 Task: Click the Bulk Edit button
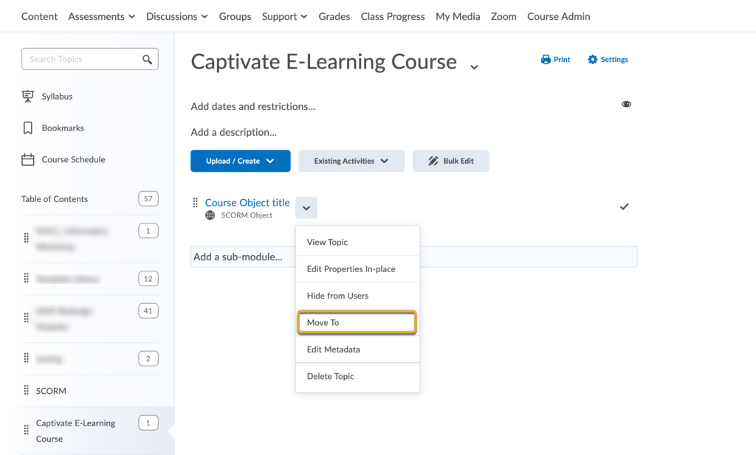pos(451,161)
